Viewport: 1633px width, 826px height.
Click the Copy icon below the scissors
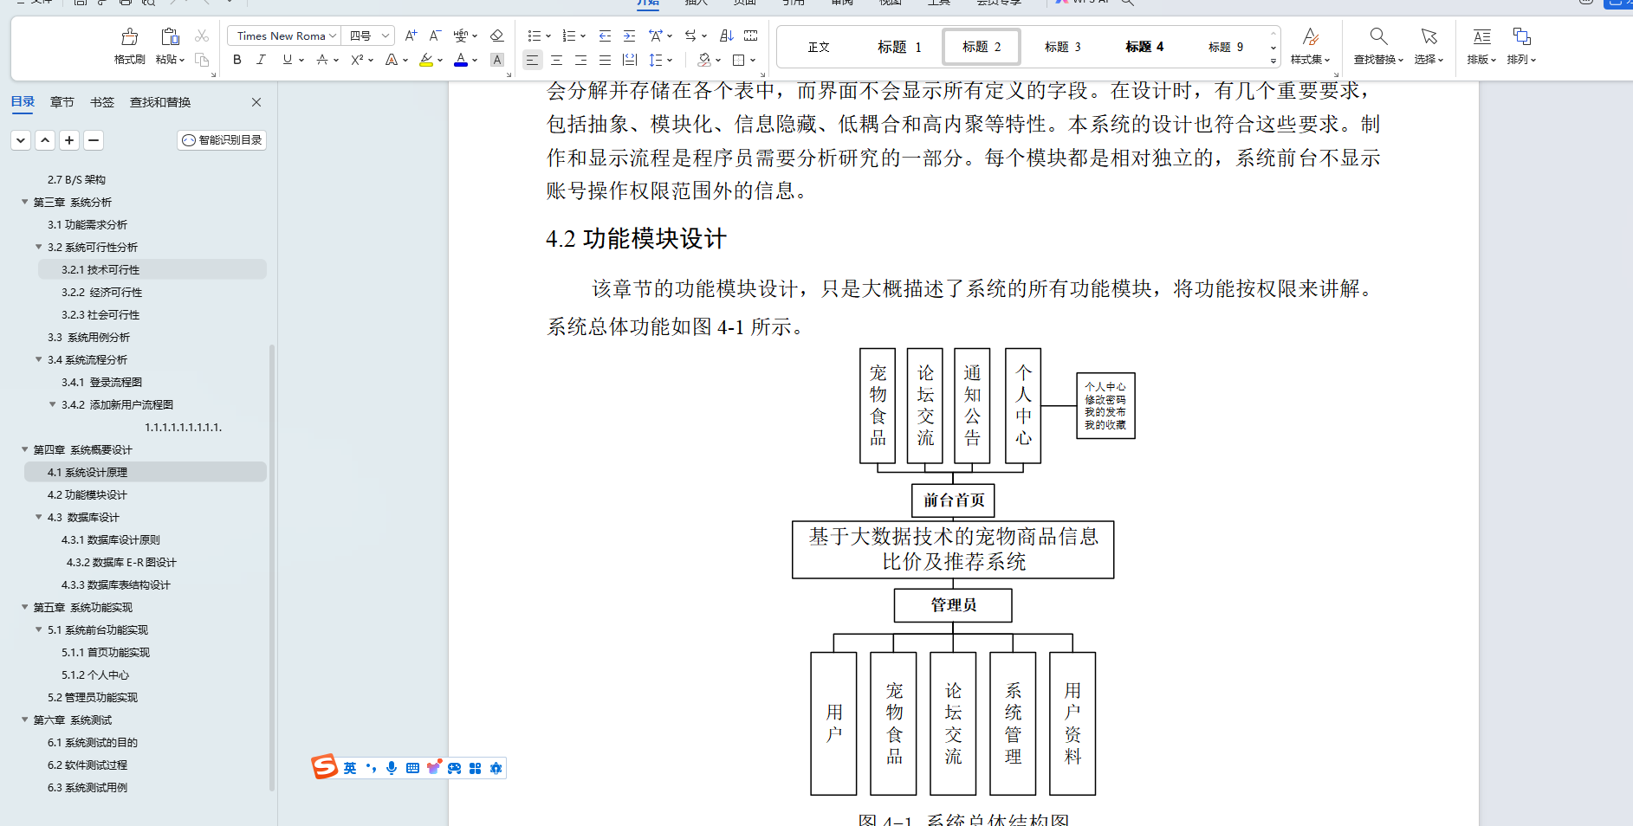pyautogui.click(x=202, y=60)
